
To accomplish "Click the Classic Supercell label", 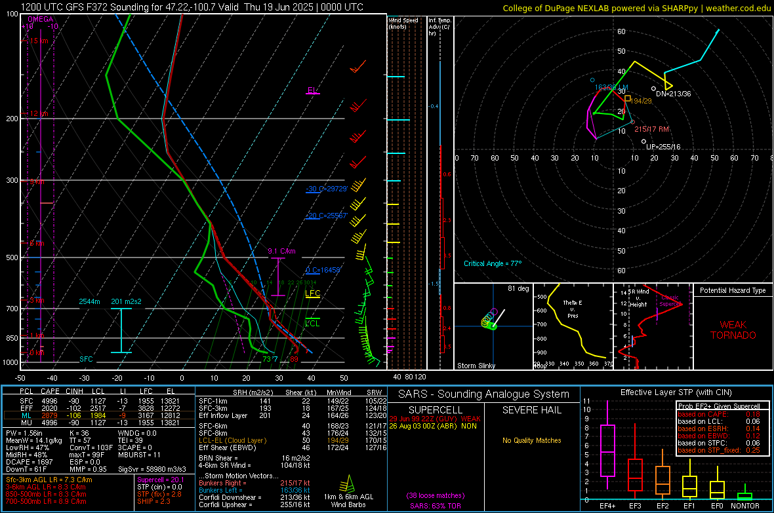I will click(670, 301).
